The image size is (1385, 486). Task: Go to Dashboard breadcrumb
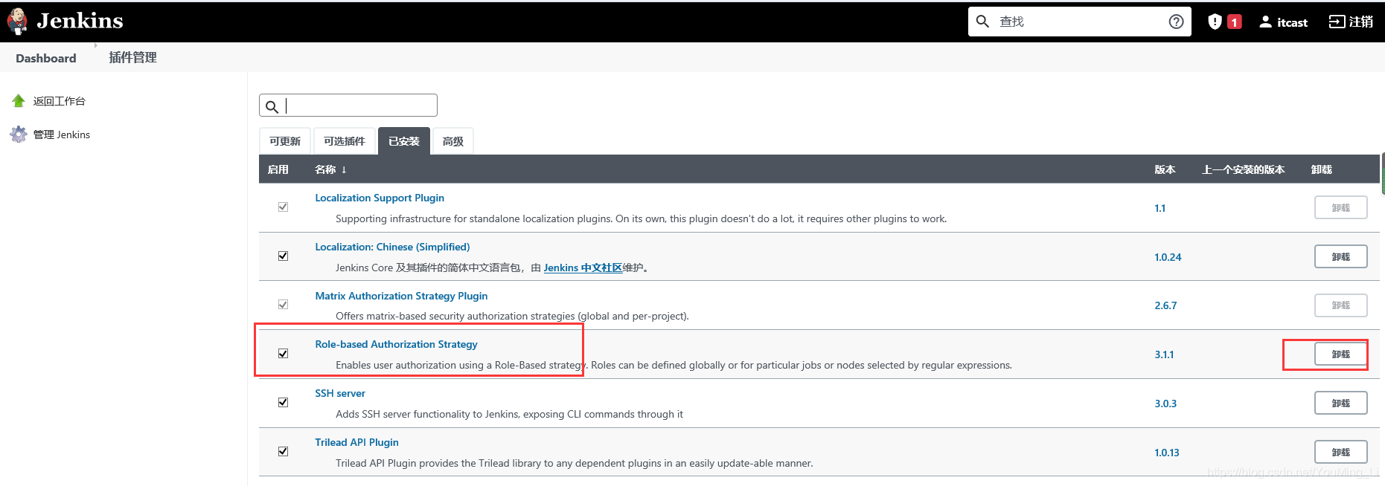pos(46,58)
